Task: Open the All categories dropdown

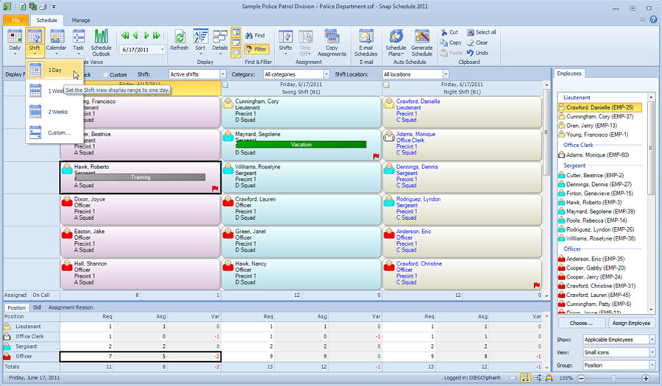Action: [326, 74]
